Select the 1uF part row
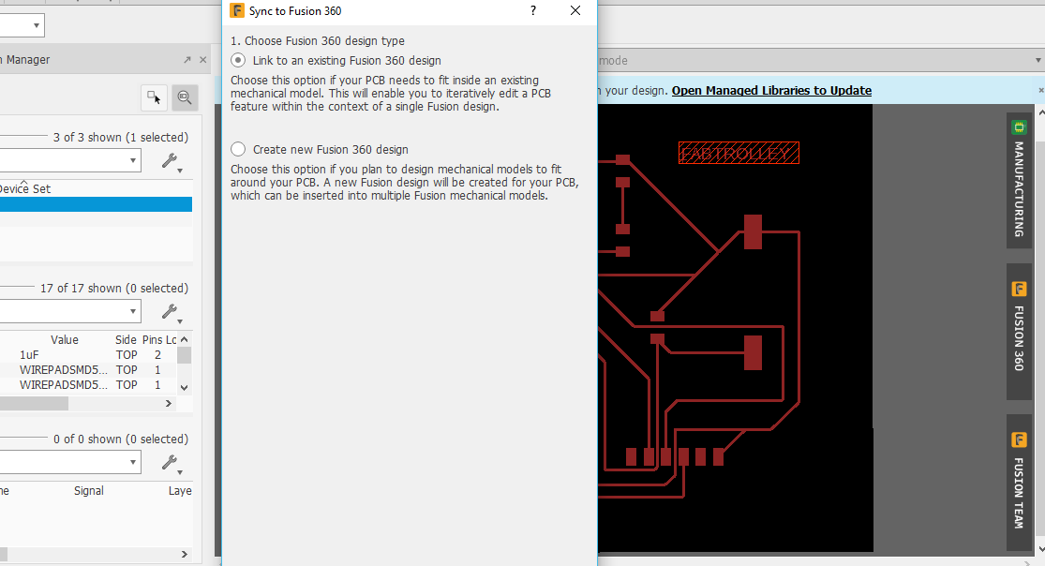This screenshot has height=566, width=1045. pos(88,354)
